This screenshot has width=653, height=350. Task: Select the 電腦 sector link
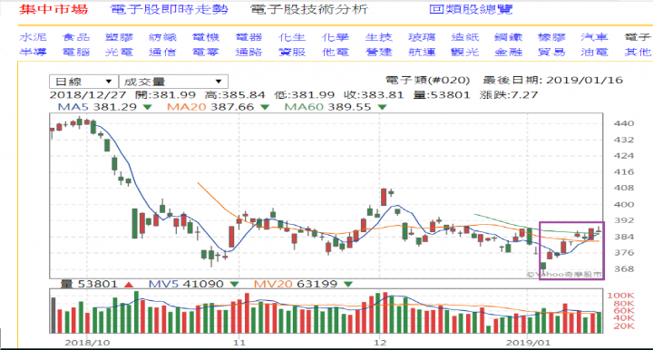[x=76, y=52]
